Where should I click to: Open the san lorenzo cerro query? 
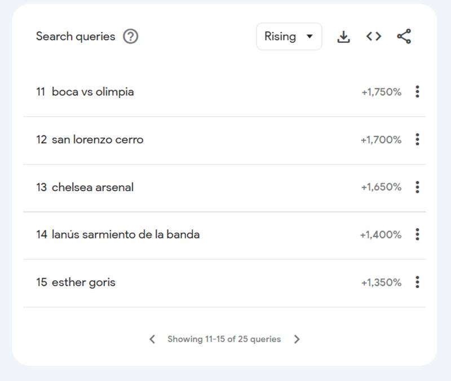pos(97,139)
